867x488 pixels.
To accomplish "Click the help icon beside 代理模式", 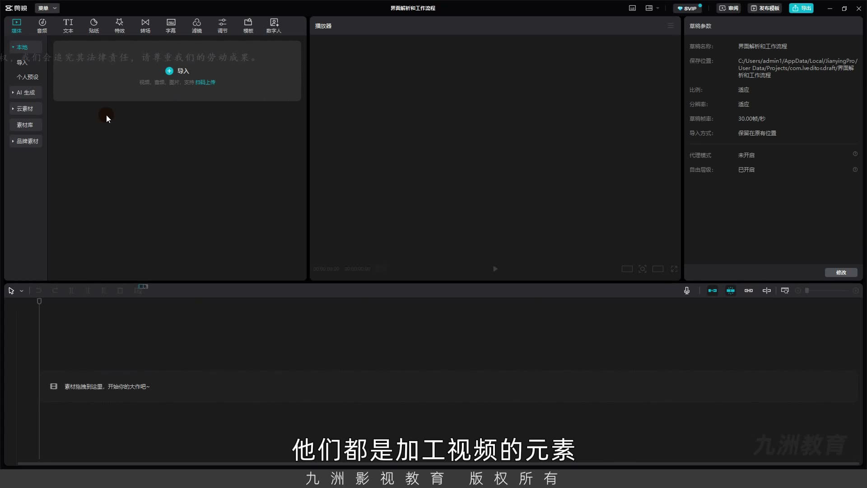I will point(855,154).
